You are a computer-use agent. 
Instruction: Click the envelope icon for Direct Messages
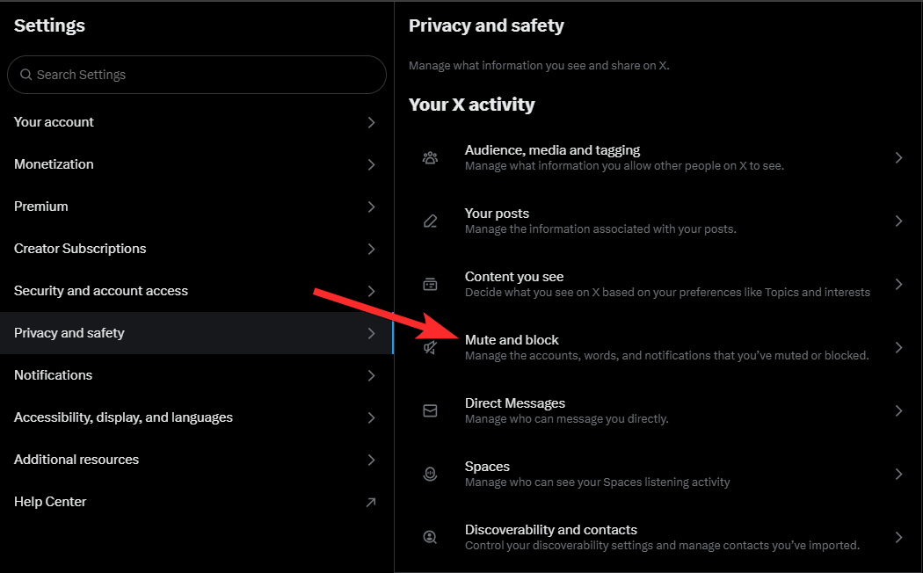click(x=430, y=411)
